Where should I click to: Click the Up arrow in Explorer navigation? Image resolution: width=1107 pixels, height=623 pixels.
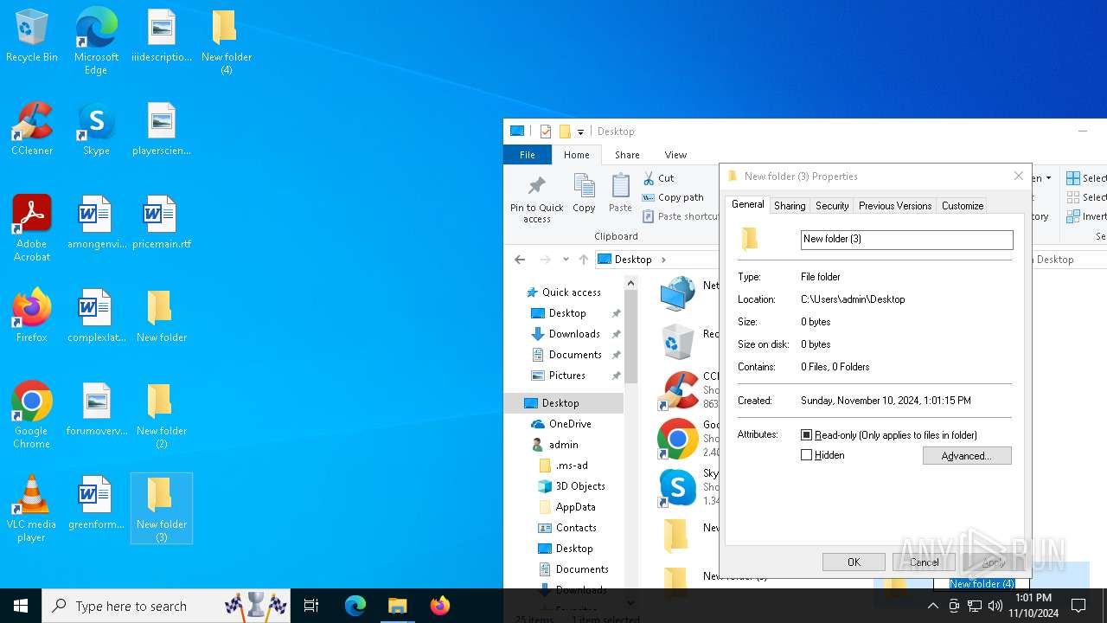click(584, 260)
